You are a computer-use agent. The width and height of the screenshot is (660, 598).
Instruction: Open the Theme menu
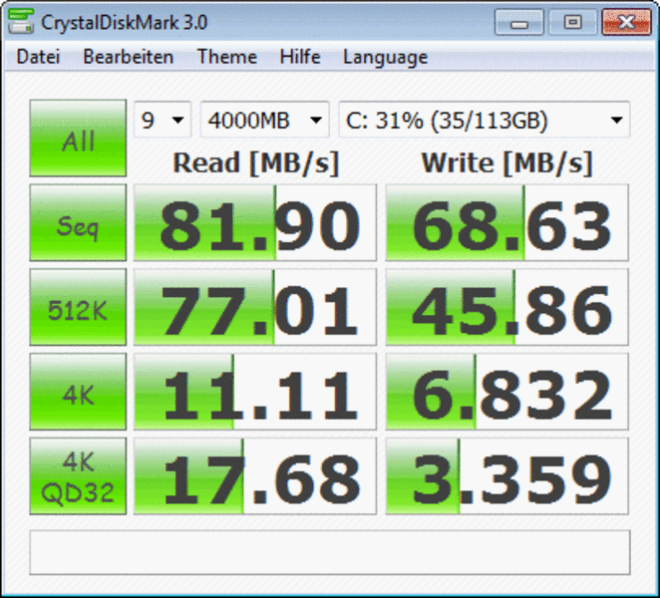tap(227, 57)
